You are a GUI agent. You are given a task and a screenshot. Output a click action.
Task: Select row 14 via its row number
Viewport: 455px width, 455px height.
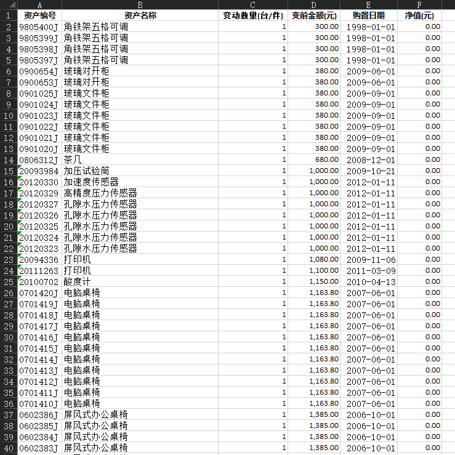pyautogui.click(x=9, y=159)
